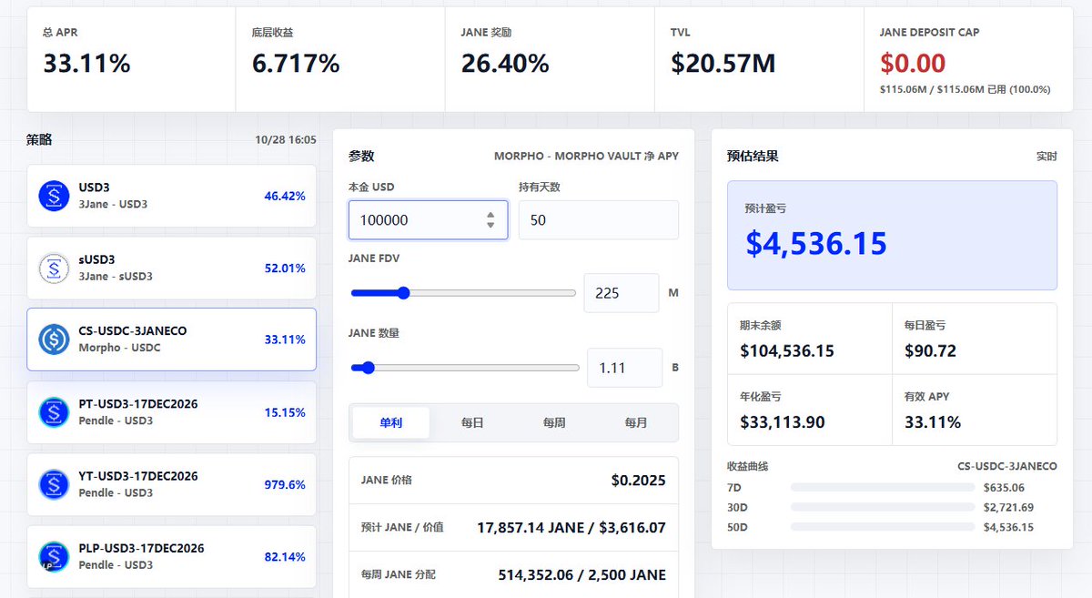Switch compounding to 每月

click(636, 422)
